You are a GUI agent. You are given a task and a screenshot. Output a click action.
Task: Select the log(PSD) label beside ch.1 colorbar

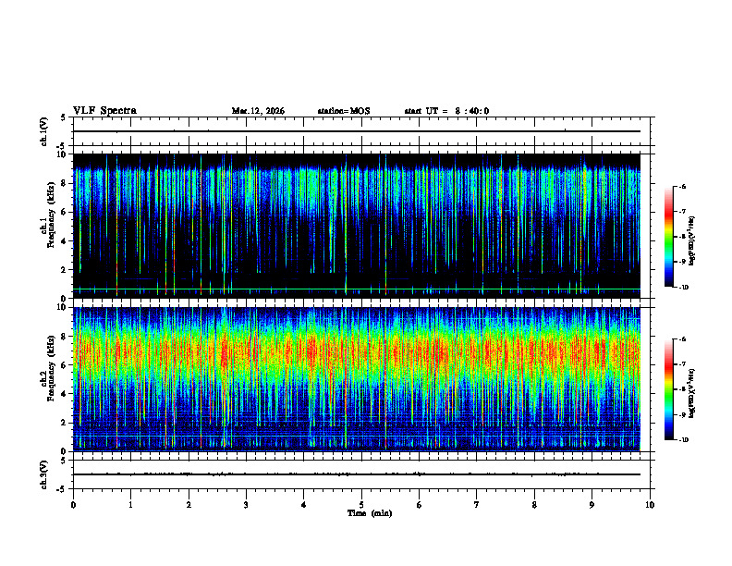692,240
